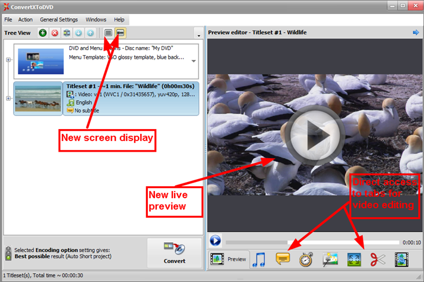This screenshot has height=282, width=424.
Task: Open the audio music note tab
Action: (259, 259)
